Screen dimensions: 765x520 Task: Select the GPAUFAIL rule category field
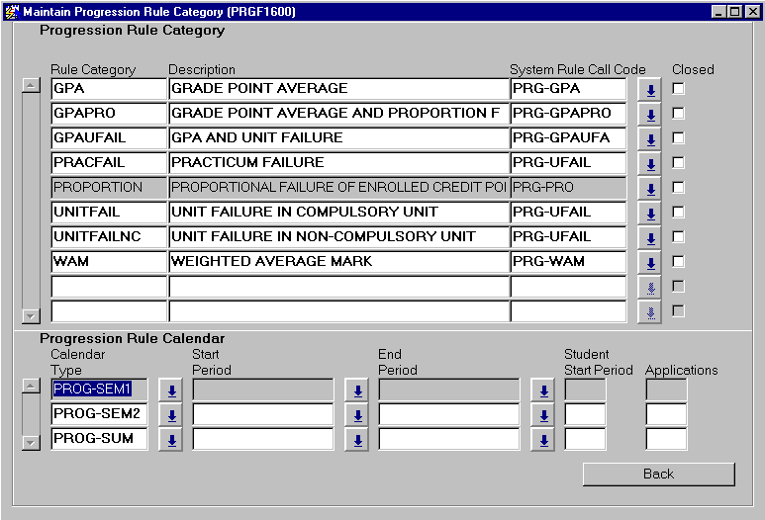tap(108, 138)
